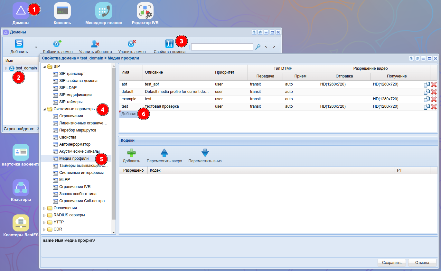Click the Move down blue arrow

tap(205, 153)
